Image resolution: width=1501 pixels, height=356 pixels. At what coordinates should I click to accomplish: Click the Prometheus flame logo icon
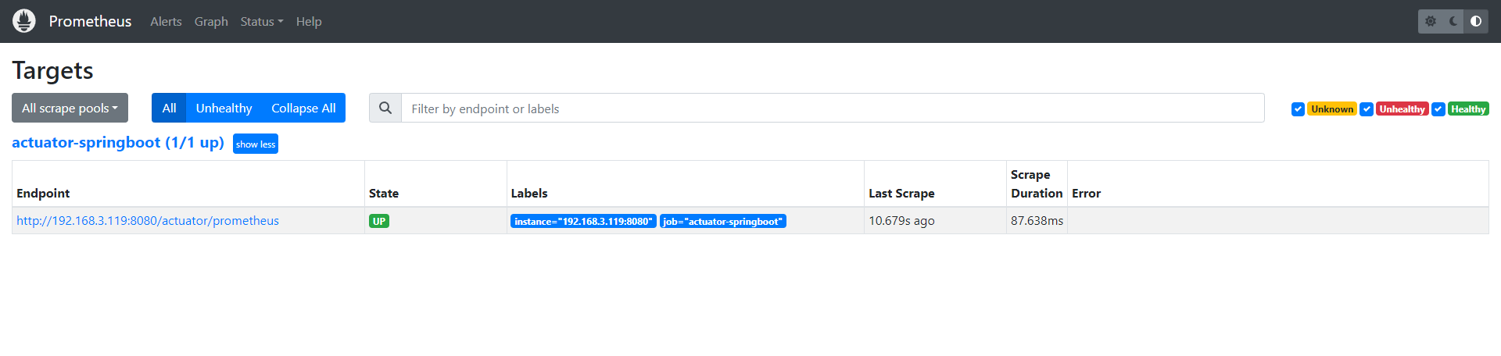pos(24,21)
